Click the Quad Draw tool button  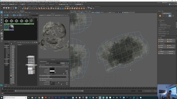tap(171, 53)
